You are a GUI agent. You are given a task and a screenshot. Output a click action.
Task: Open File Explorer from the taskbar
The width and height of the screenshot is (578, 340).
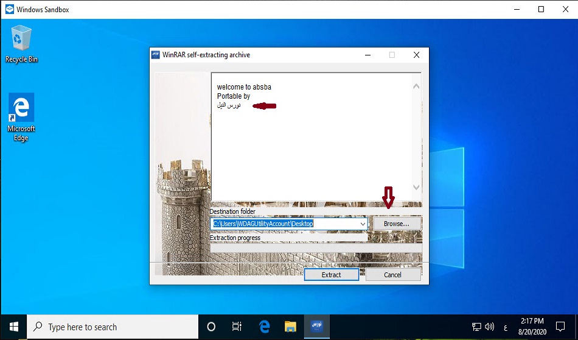(290, 327)
